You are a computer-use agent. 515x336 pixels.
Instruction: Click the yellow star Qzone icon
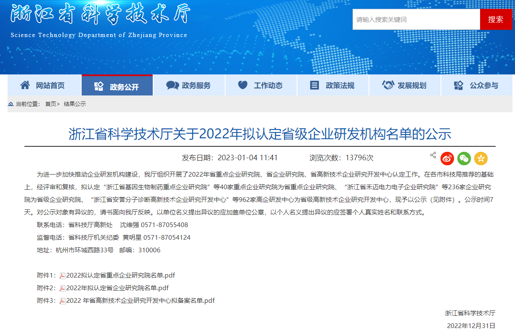(481, 159)
